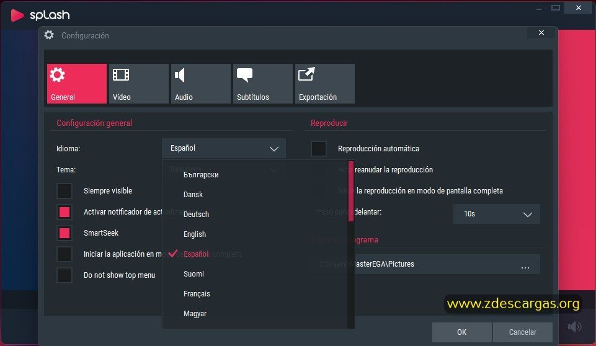Click the Cancelar button
The height and width of the screenshot is (346, 596).
click(523, 332)
